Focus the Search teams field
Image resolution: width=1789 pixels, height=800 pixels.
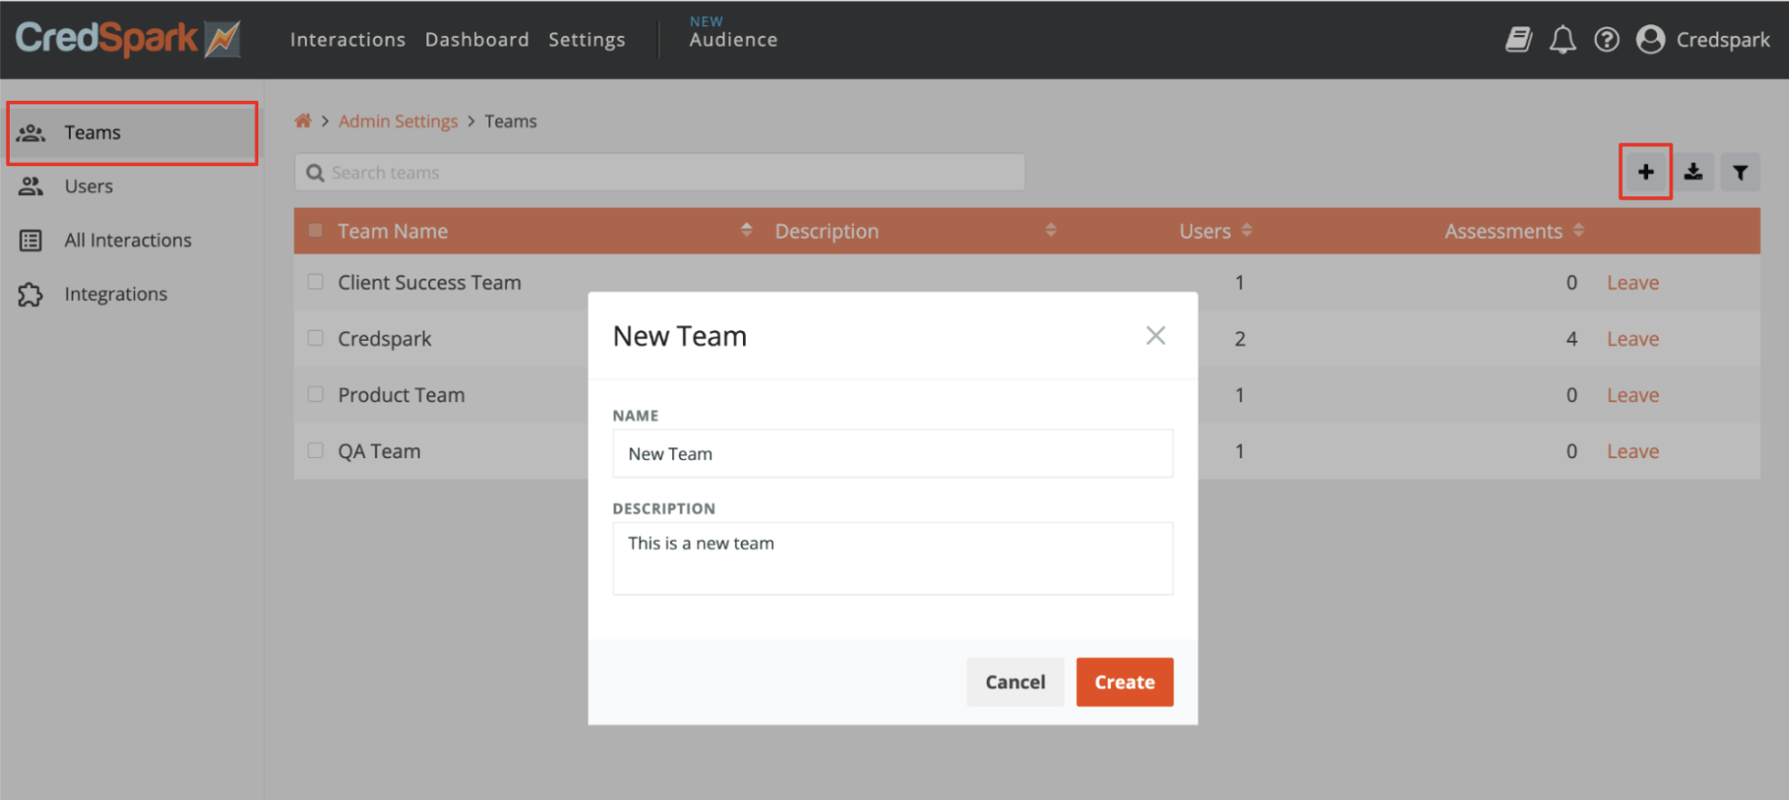pyautogui.click(x=659, y=172)
